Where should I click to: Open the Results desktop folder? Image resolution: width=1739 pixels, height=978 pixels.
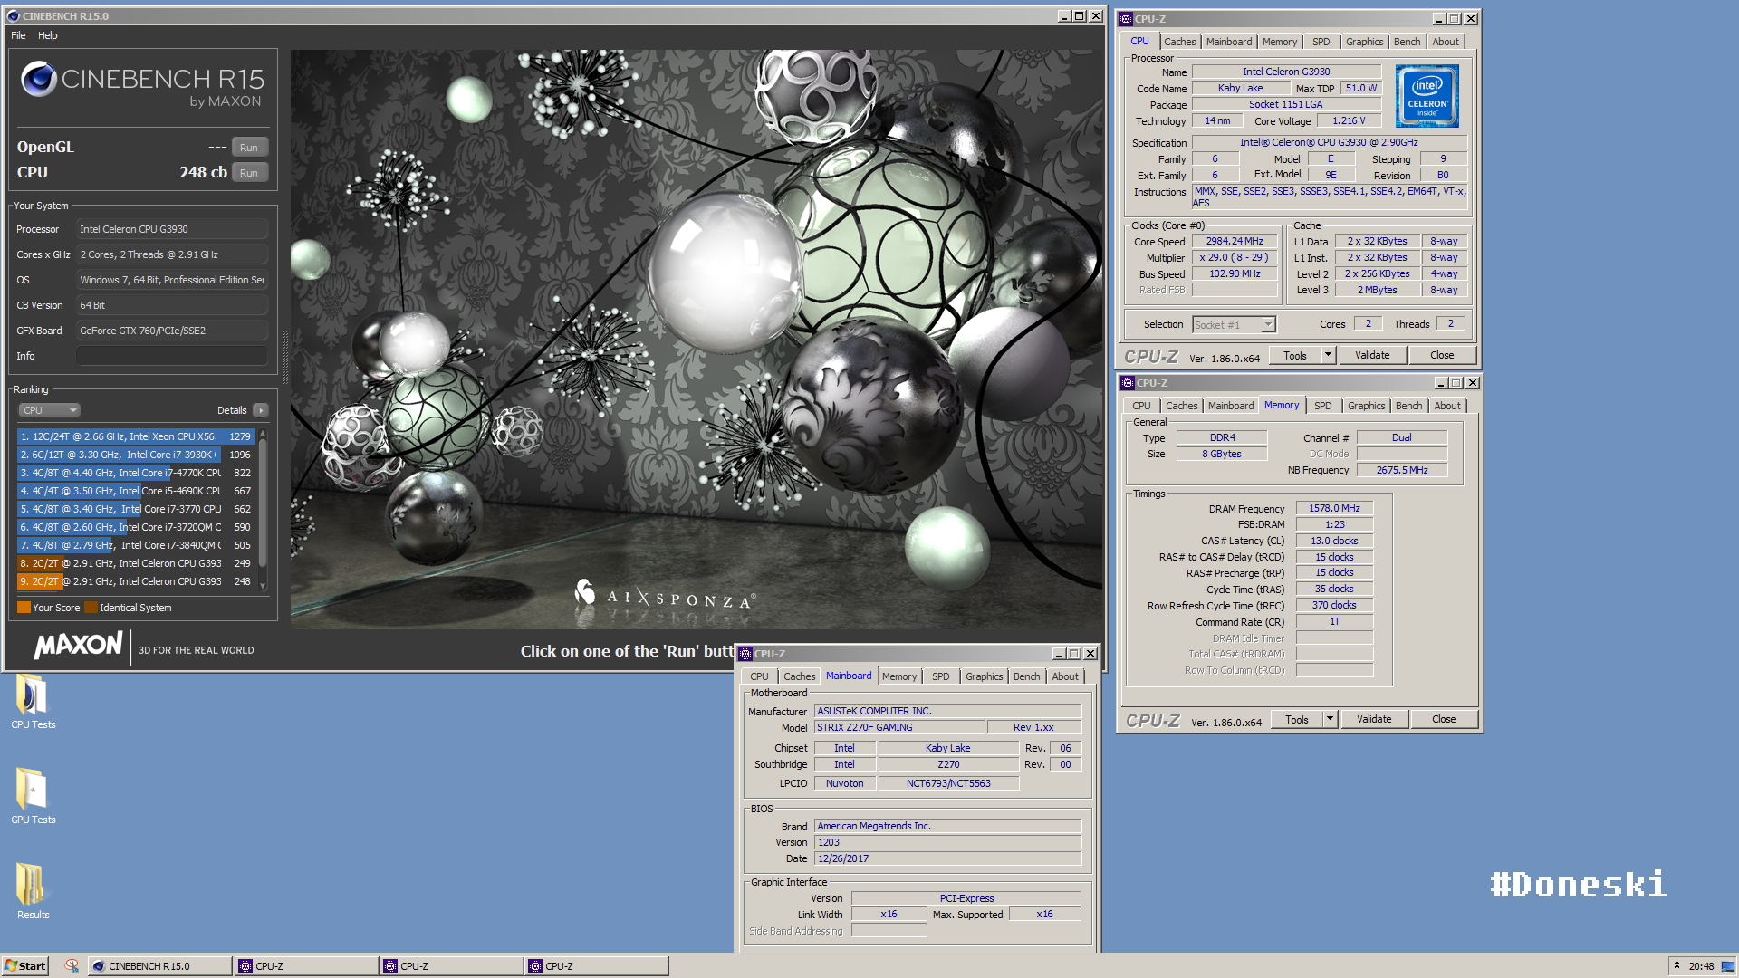[x=33, y=891]
